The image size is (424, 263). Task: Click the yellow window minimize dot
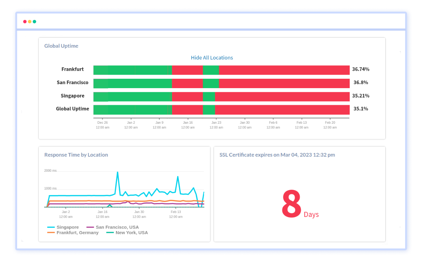point(30,22)
